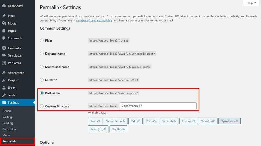Open the Writing settings submenu
Screen dimensions: 261x146
(x=7, y=117)
